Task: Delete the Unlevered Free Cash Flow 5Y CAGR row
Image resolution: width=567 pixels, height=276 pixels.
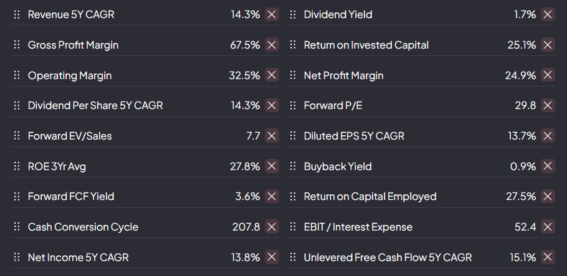Action: 548,257
